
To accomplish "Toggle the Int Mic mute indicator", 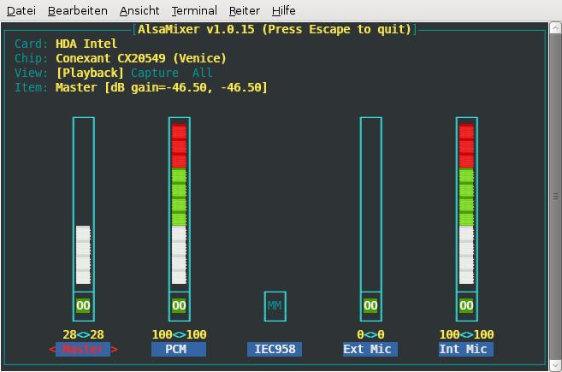I will (x=466, y=305).
